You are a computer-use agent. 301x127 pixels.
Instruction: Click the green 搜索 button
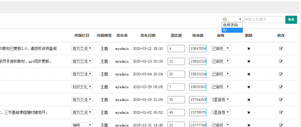coord(291,20)
